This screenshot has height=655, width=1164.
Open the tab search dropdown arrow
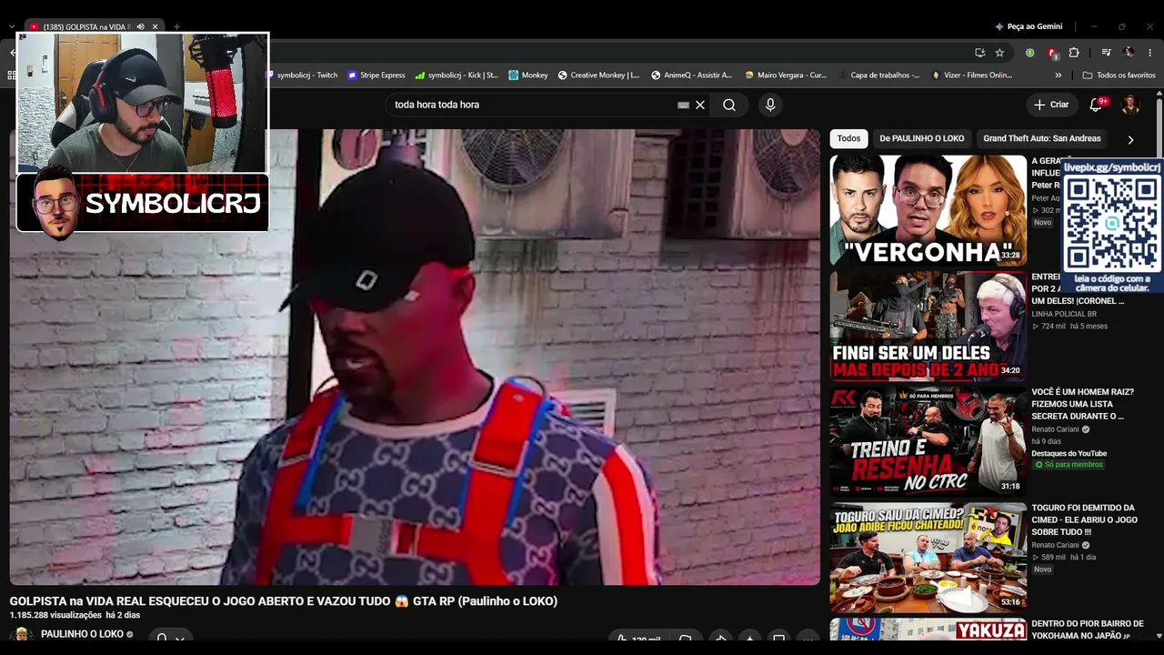[x=11, y=27]
